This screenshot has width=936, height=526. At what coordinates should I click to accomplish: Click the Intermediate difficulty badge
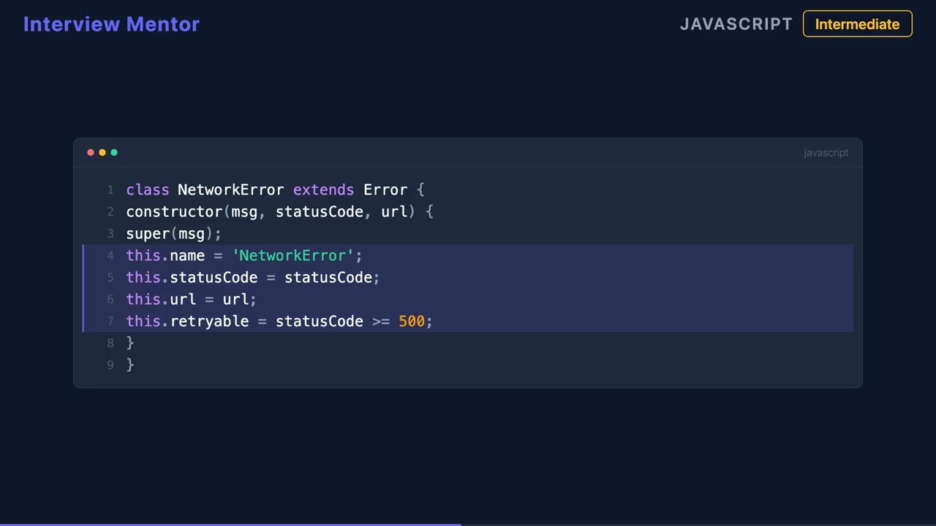[857, 24]
